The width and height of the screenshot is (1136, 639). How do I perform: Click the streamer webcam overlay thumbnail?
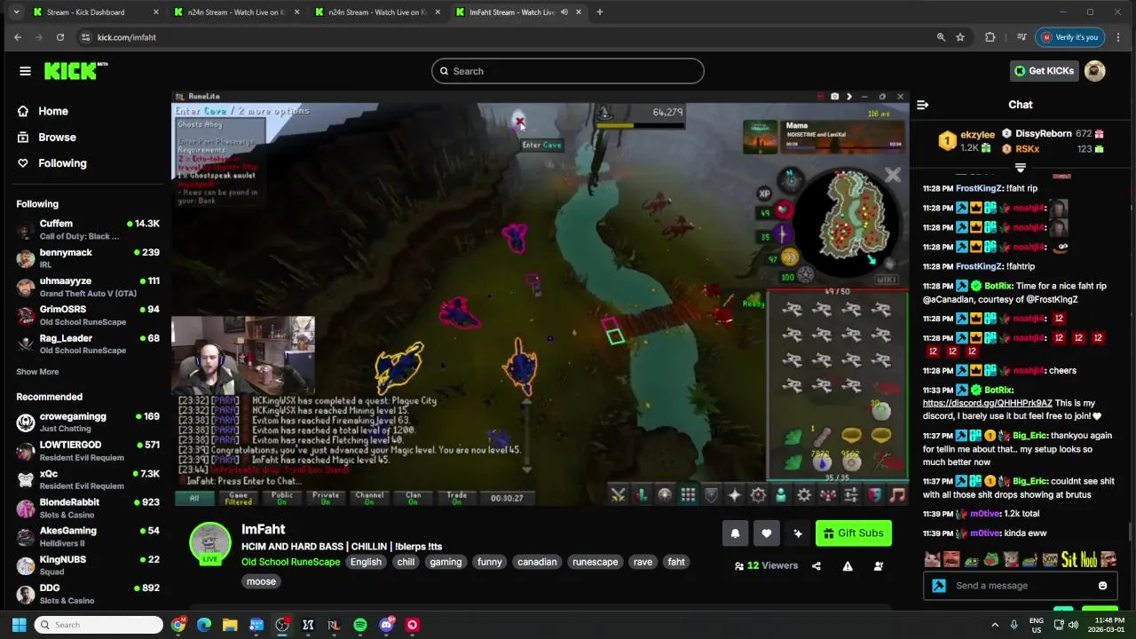pos(243,356)
